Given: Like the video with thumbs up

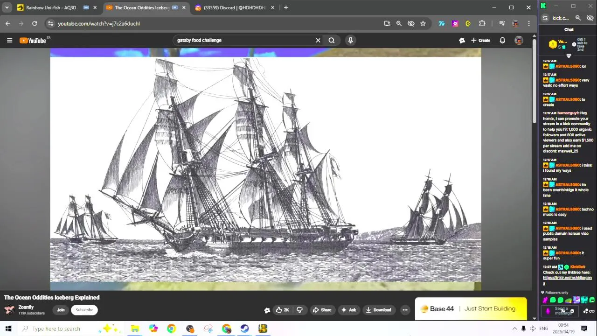Looking at the screenshot, I should [283, 310].
